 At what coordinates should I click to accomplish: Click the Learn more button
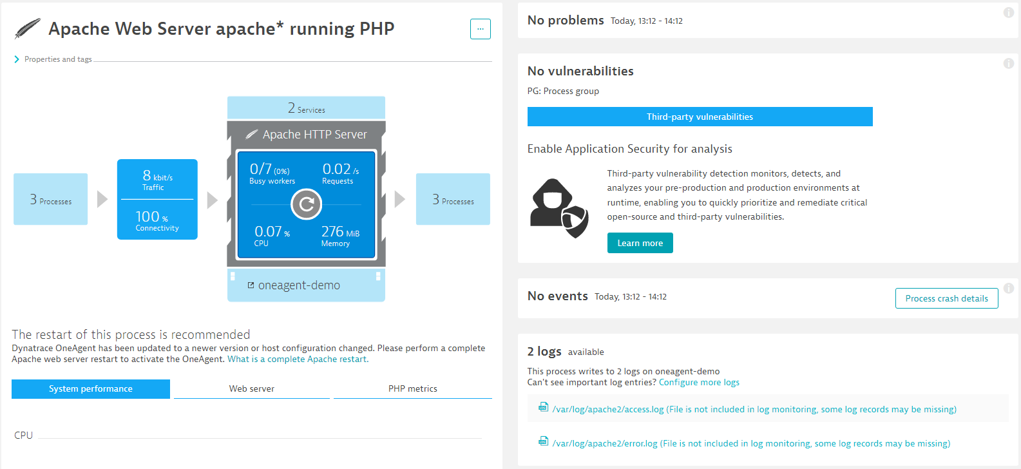point(640,243)
